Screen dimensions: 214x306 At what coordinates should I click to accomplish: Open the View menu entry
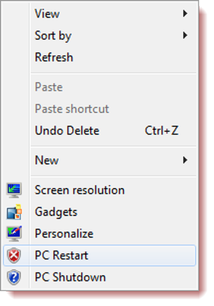tap(47, 14)
